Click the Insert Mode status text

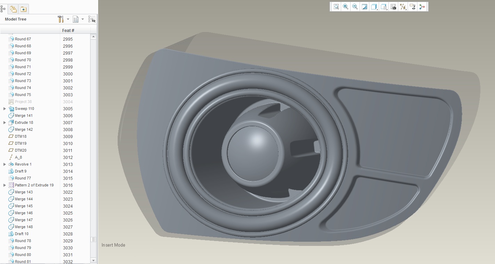click(113, 245)
